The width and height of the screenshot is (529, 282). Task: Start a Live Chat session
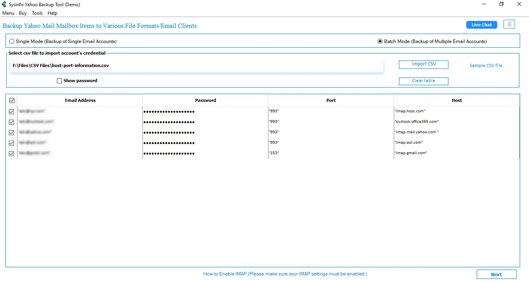(482, 25)
